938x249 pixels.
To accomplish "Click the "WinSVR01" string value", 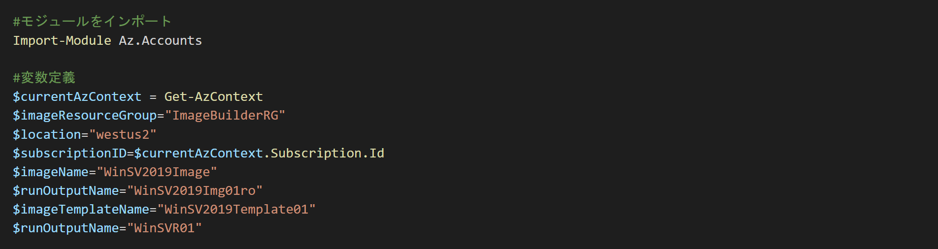I will point(165,228).
